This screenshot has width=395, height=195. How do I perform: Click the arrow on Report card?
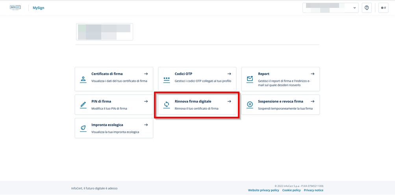313,74
